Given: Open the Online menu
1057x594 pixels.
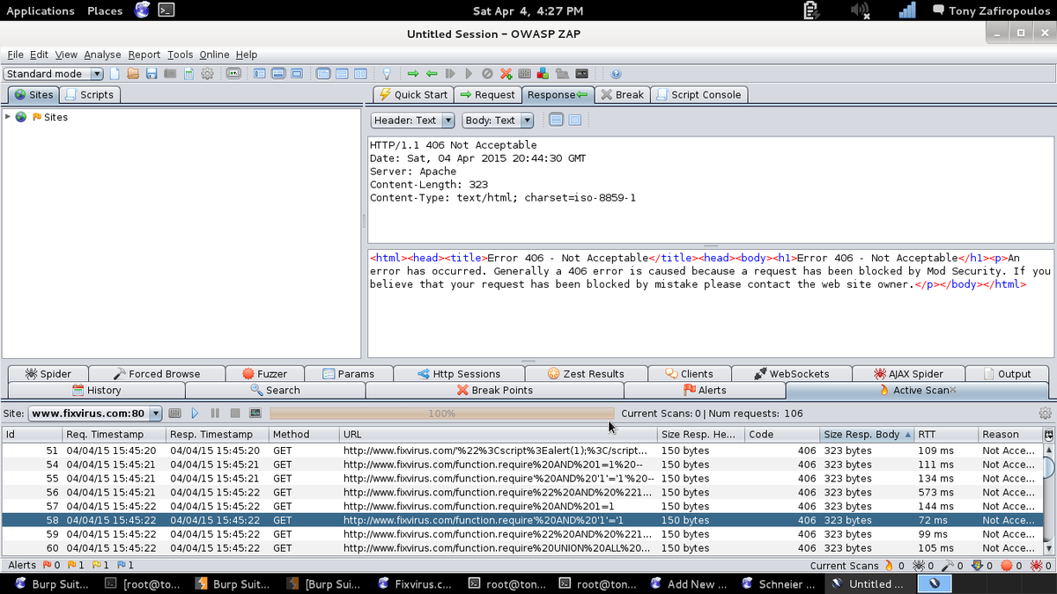Looking at the screenshot, I should tap(214, 55).
